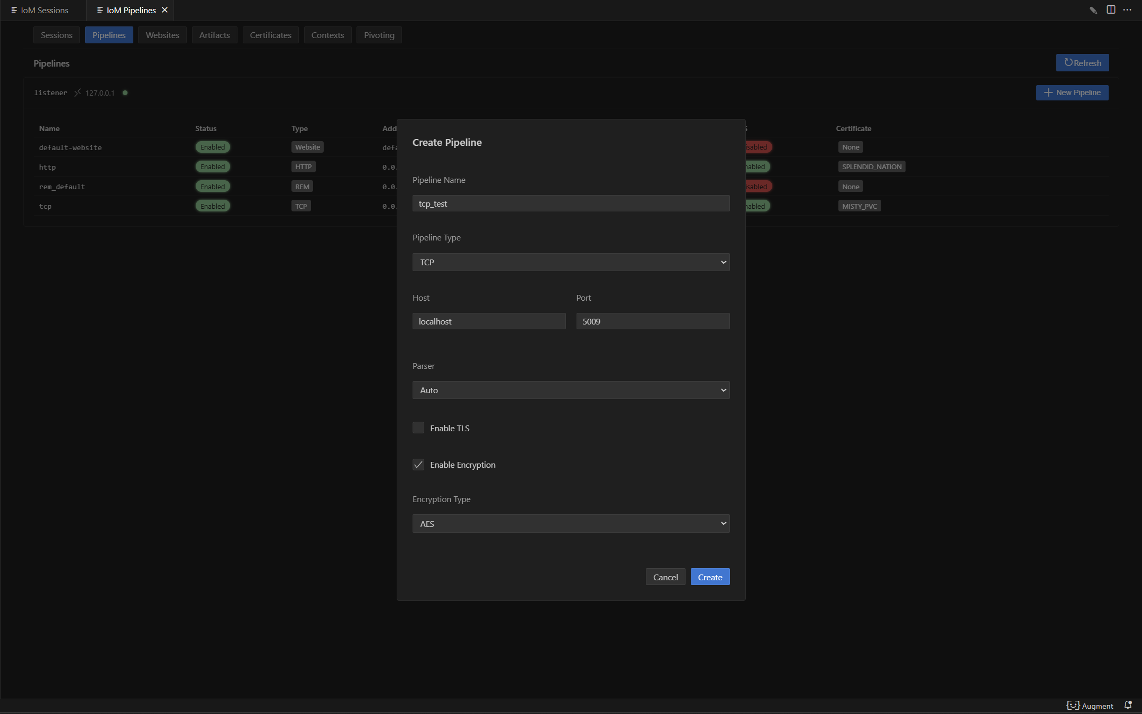Select the tcp pipeline name
This screenshot has width=1142, height=714.
pos(45,206)
